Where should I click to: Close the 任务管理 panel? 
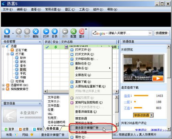click(x=40, y=42)
